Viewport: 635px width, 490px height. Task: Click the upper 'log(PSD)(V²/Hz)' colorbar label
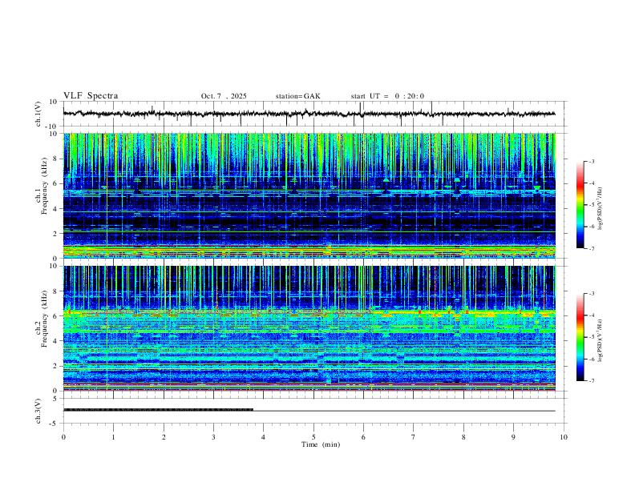coord(600,209)
